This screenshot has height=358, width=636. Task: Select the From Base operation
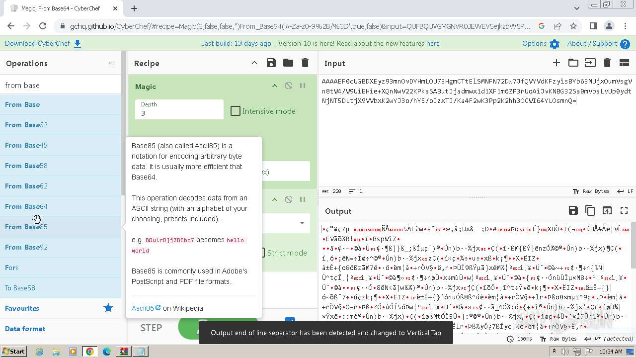[61, 104]
